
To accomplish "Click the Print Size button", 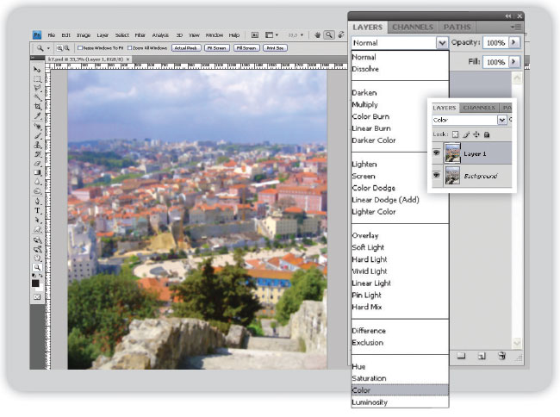I will tap(274, 48).
